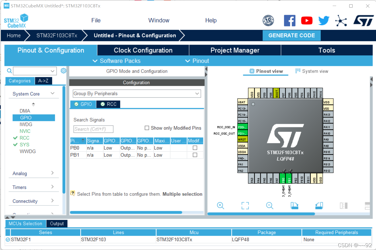The image size is (376, 250).
Task: Click the PA13 pin on the chip
Action: pos(328,115)
